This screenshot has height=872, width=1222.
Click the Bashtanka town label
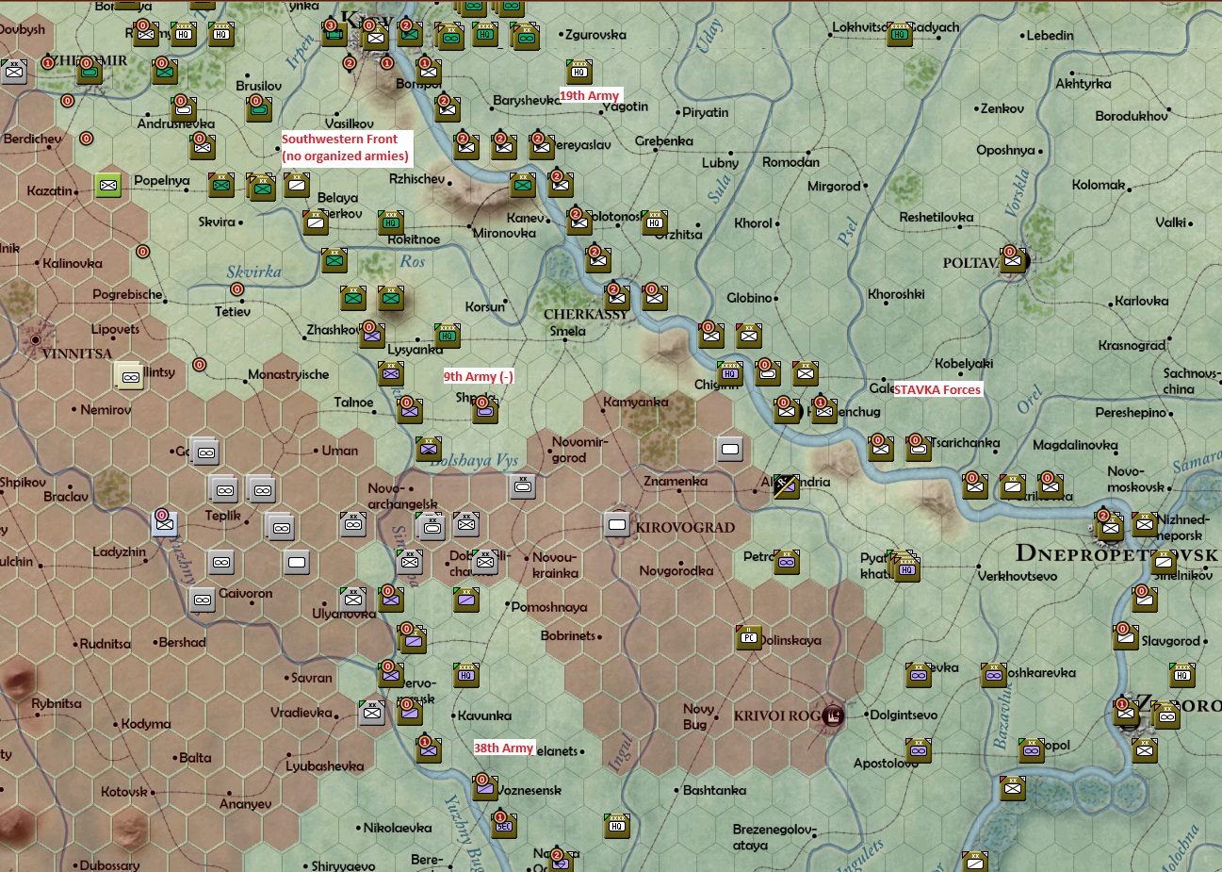(714, 790)
